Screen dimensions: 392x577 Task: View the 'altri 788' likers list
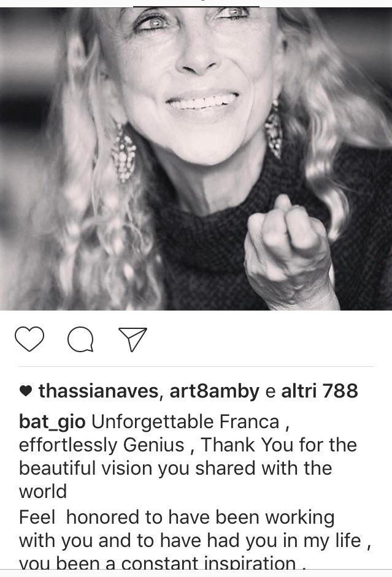click(x=320, y=391)
